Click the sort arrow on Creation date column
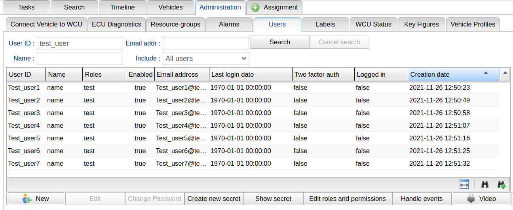 click(486, 73)
